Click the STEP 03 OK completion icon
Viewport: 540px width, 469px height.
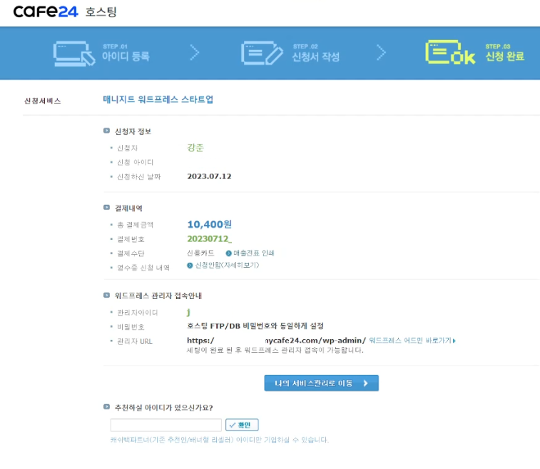pos(450,52)
